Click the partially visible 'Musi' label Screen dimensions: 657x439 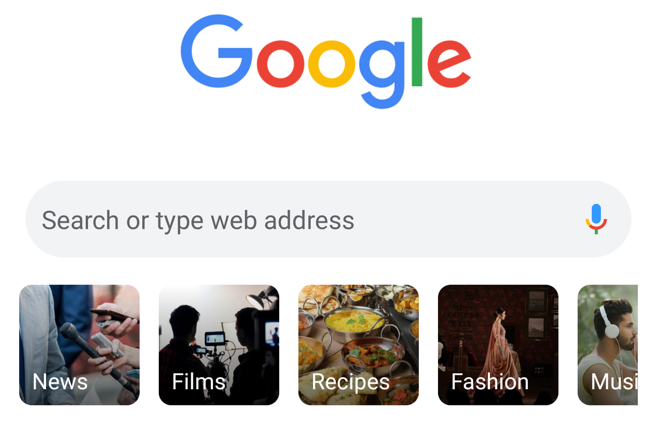coord(614,382)
